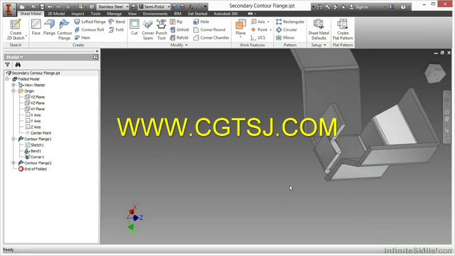
Task: Switch to the 3D Model tab
Action: (56, 14)
